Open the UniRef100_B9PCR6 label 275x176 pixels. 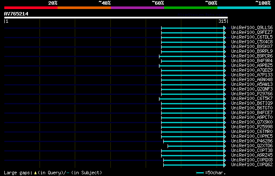coord(252,56)
